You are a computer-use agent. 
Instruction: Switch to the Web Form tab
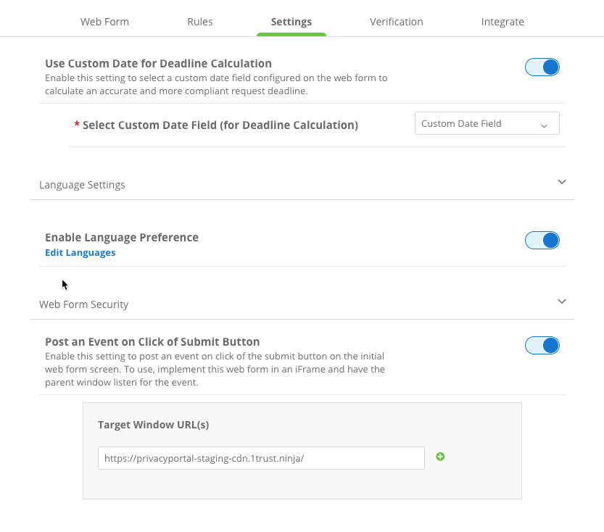pos(104,22)
